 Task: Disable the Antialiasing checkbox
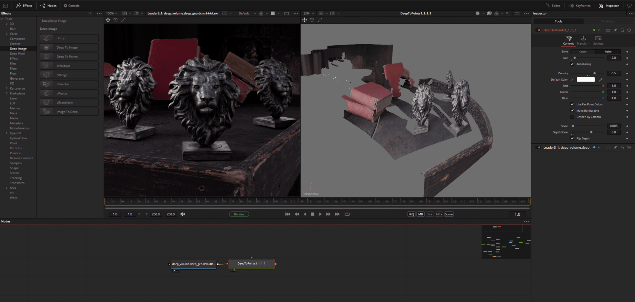[x=572, y=64]
